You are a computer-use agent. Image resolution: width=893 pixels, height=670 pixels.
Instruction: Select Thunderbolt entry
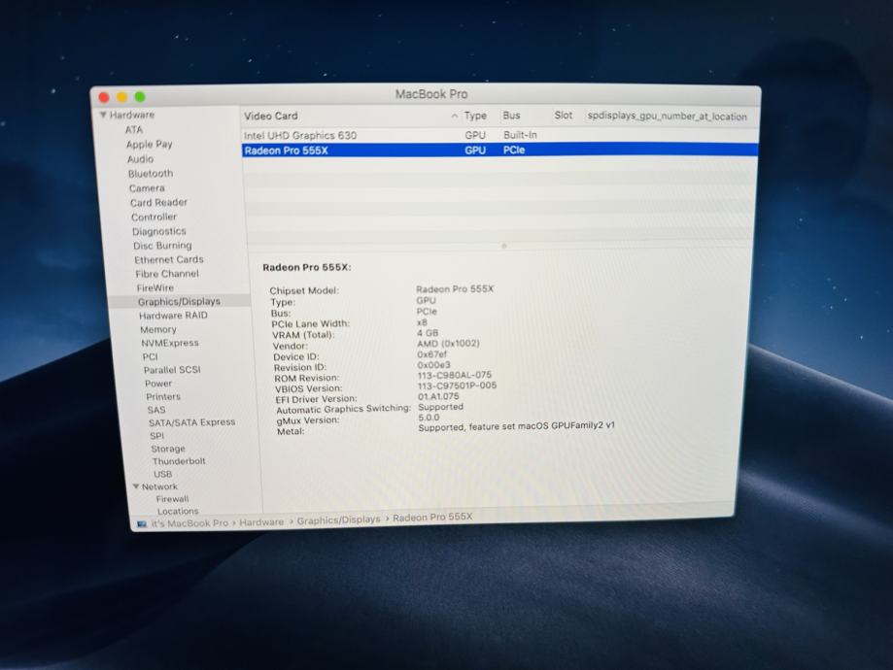click(x=179, y=461)
